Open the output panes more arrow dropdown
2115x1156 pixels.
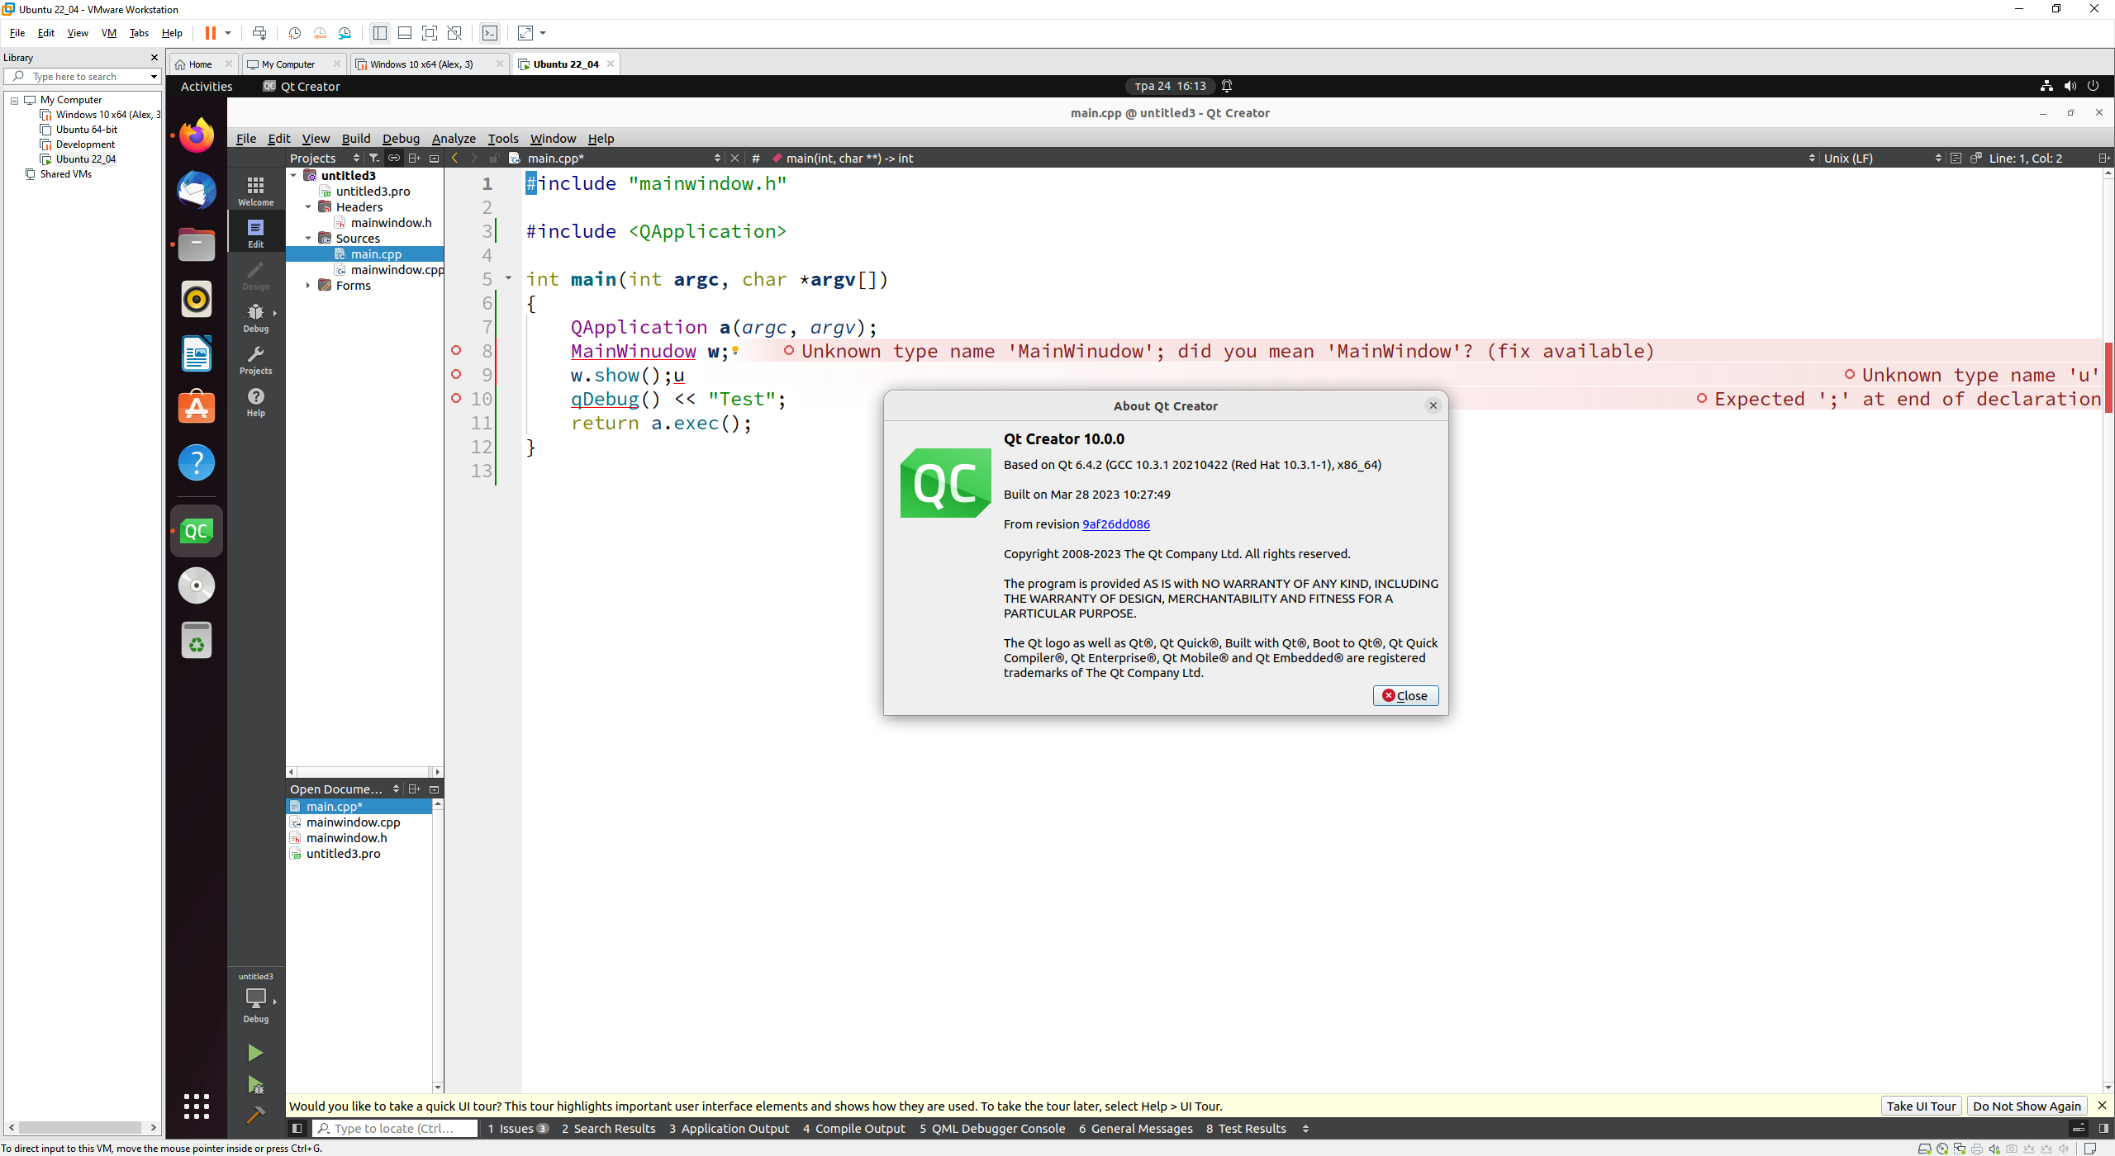(1305, 1128)
